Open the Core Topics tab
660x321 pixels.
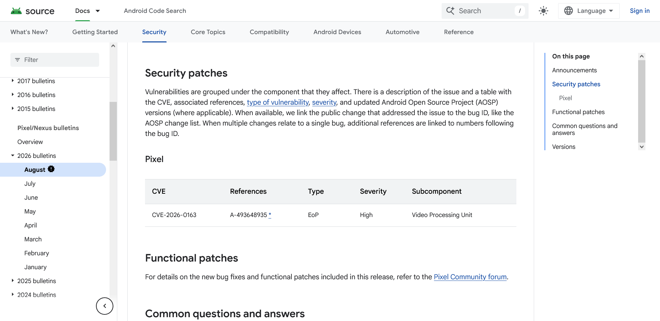[x=208, y=32]
